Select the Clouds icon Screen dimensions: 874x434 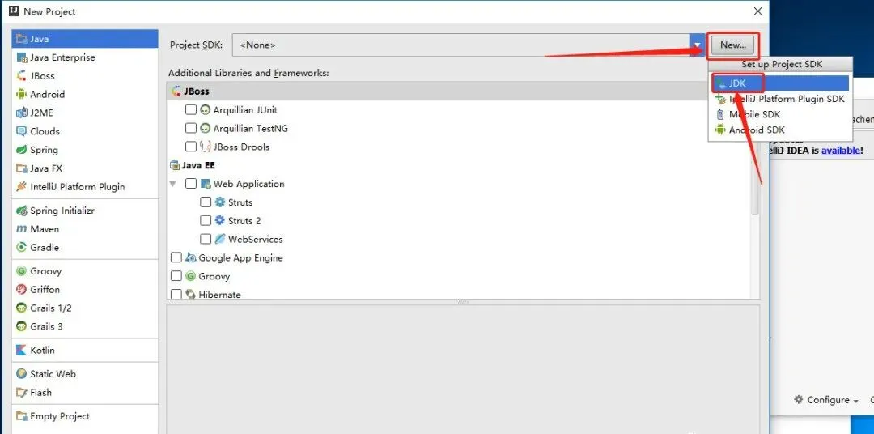pos(22,131)
